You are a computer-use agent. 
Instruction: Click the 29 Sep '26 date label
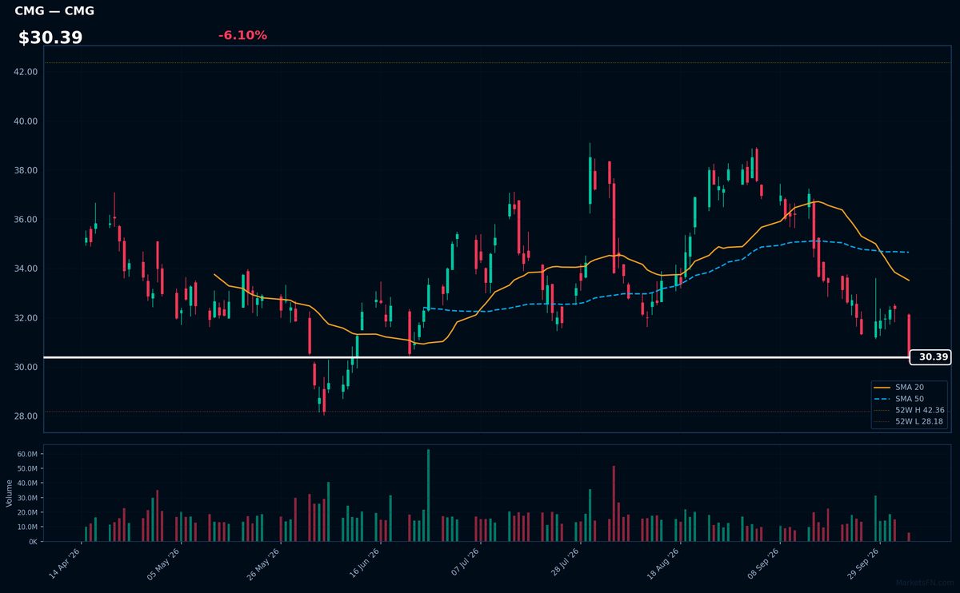coord(862,563)
